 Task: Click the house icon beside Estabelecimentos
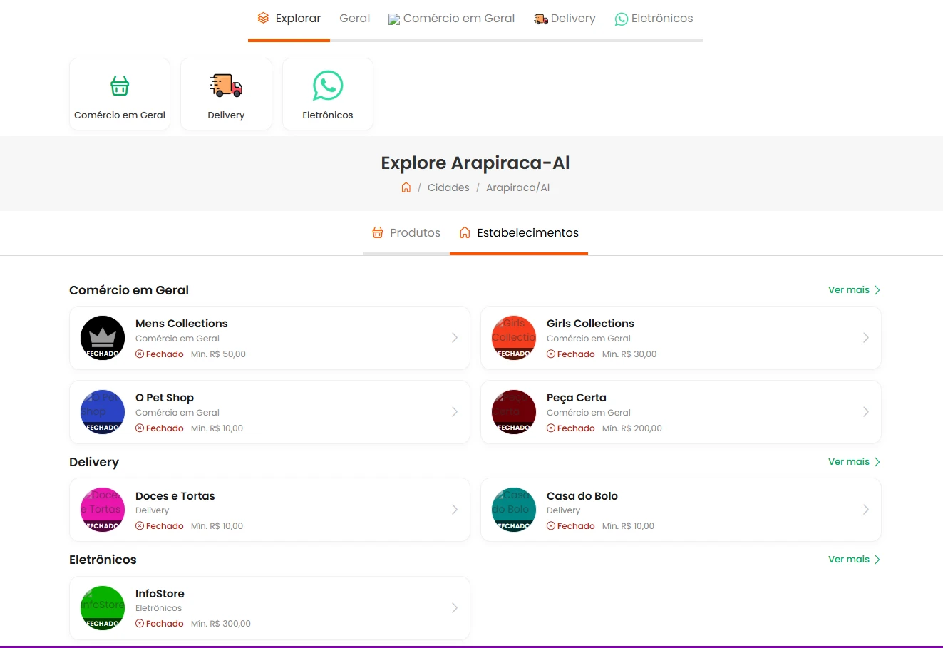[465, 232]
